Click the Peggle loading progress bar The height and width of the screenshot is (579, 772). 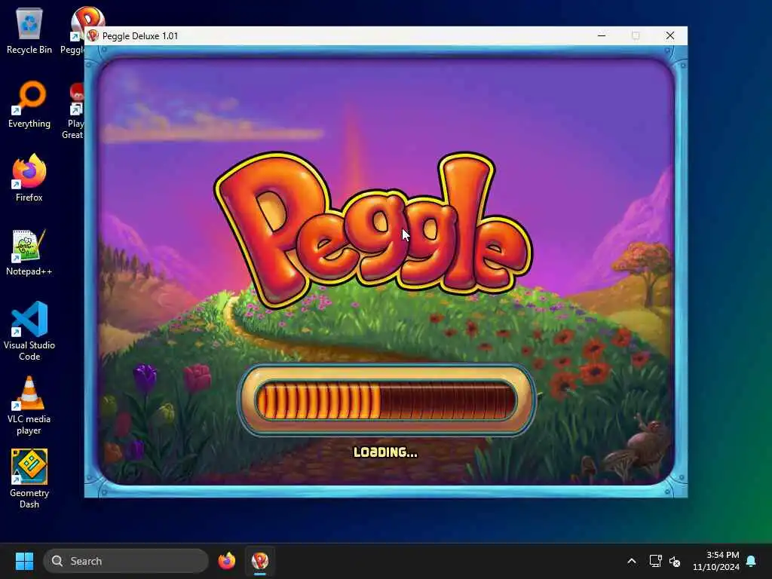point(387,401)
